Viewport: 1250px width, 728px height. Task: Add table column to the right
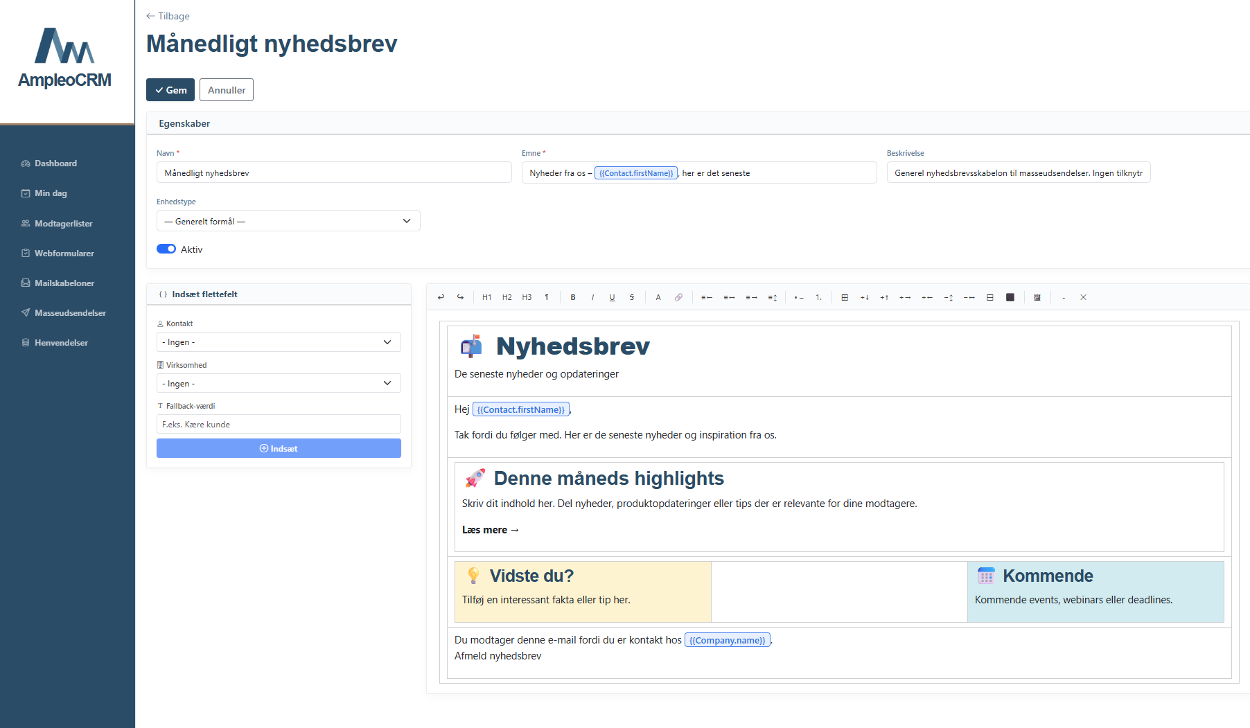coord(905,297)
